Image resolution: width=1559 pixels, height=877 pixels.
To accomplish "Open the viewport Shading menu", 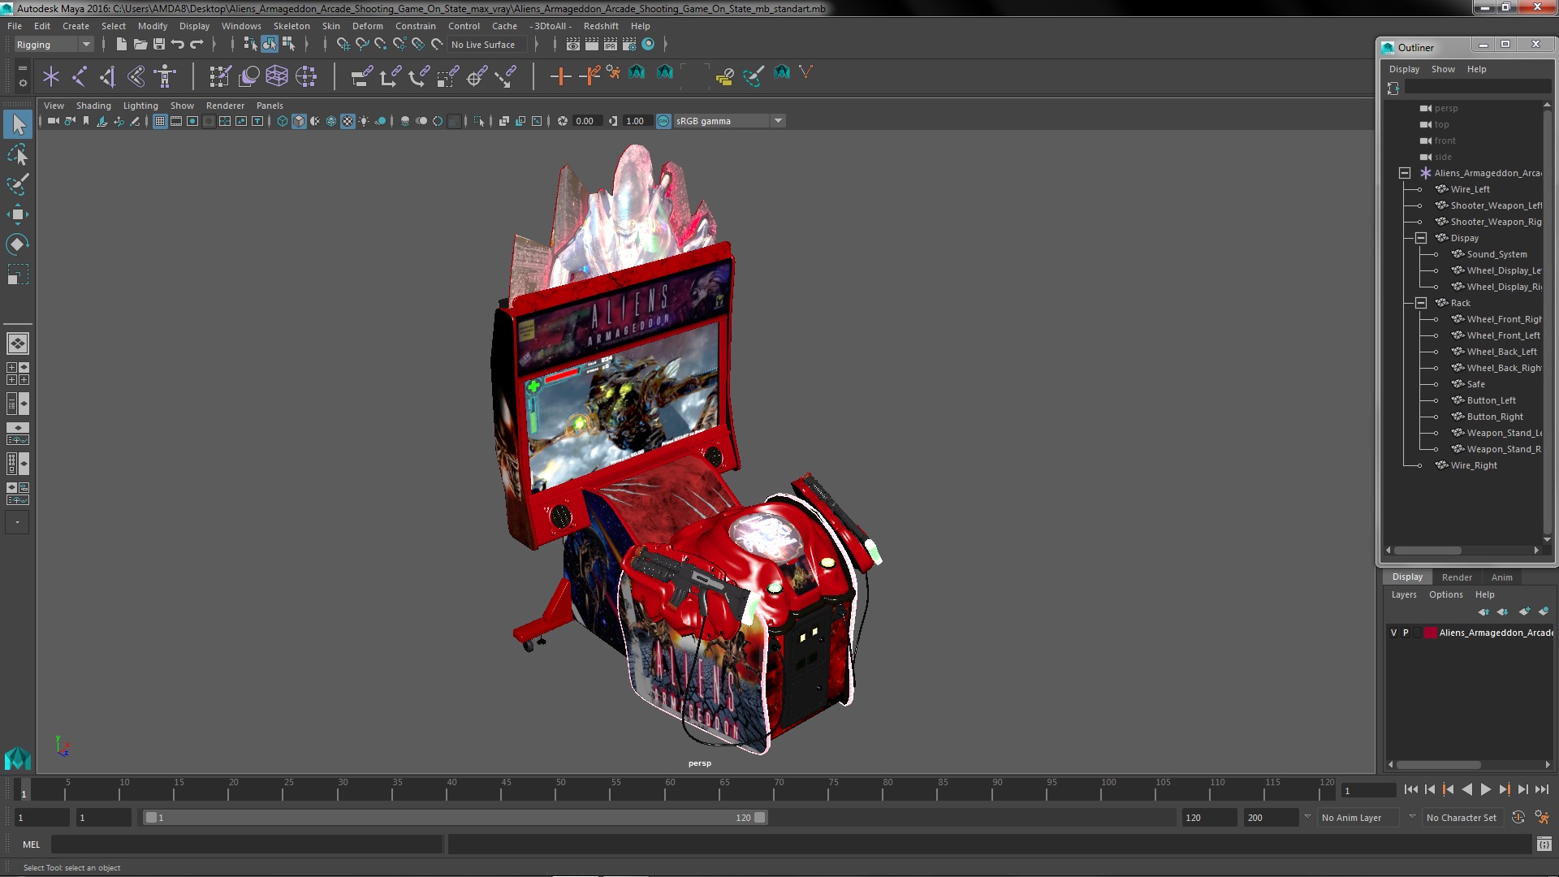I will tap(93, 106).
